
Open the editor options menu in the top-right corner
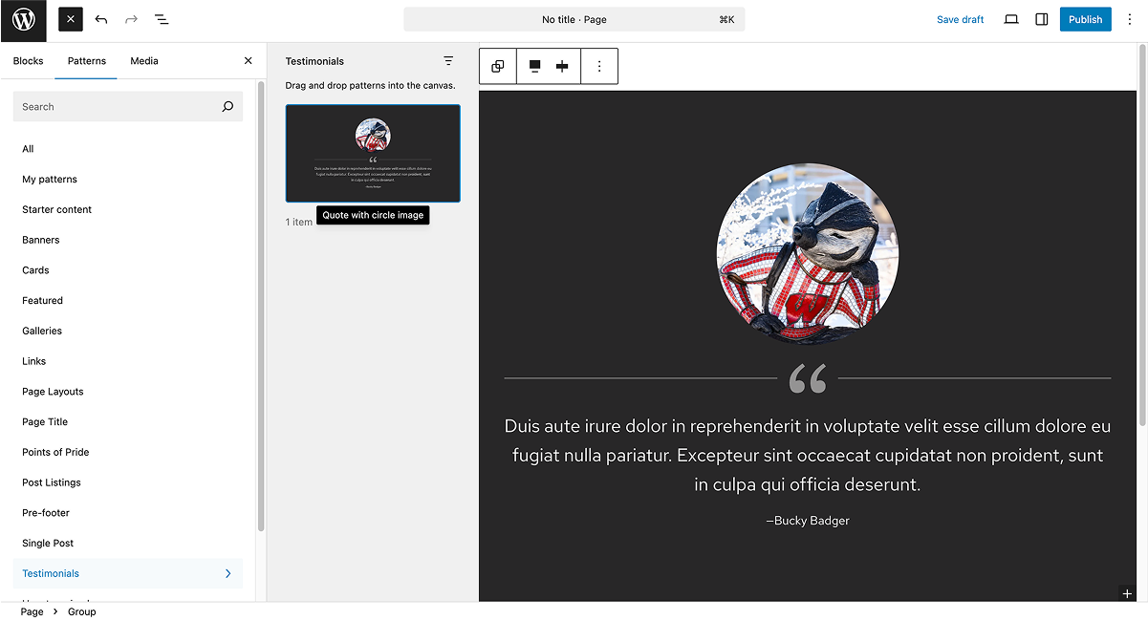(x=1130, y=19)
